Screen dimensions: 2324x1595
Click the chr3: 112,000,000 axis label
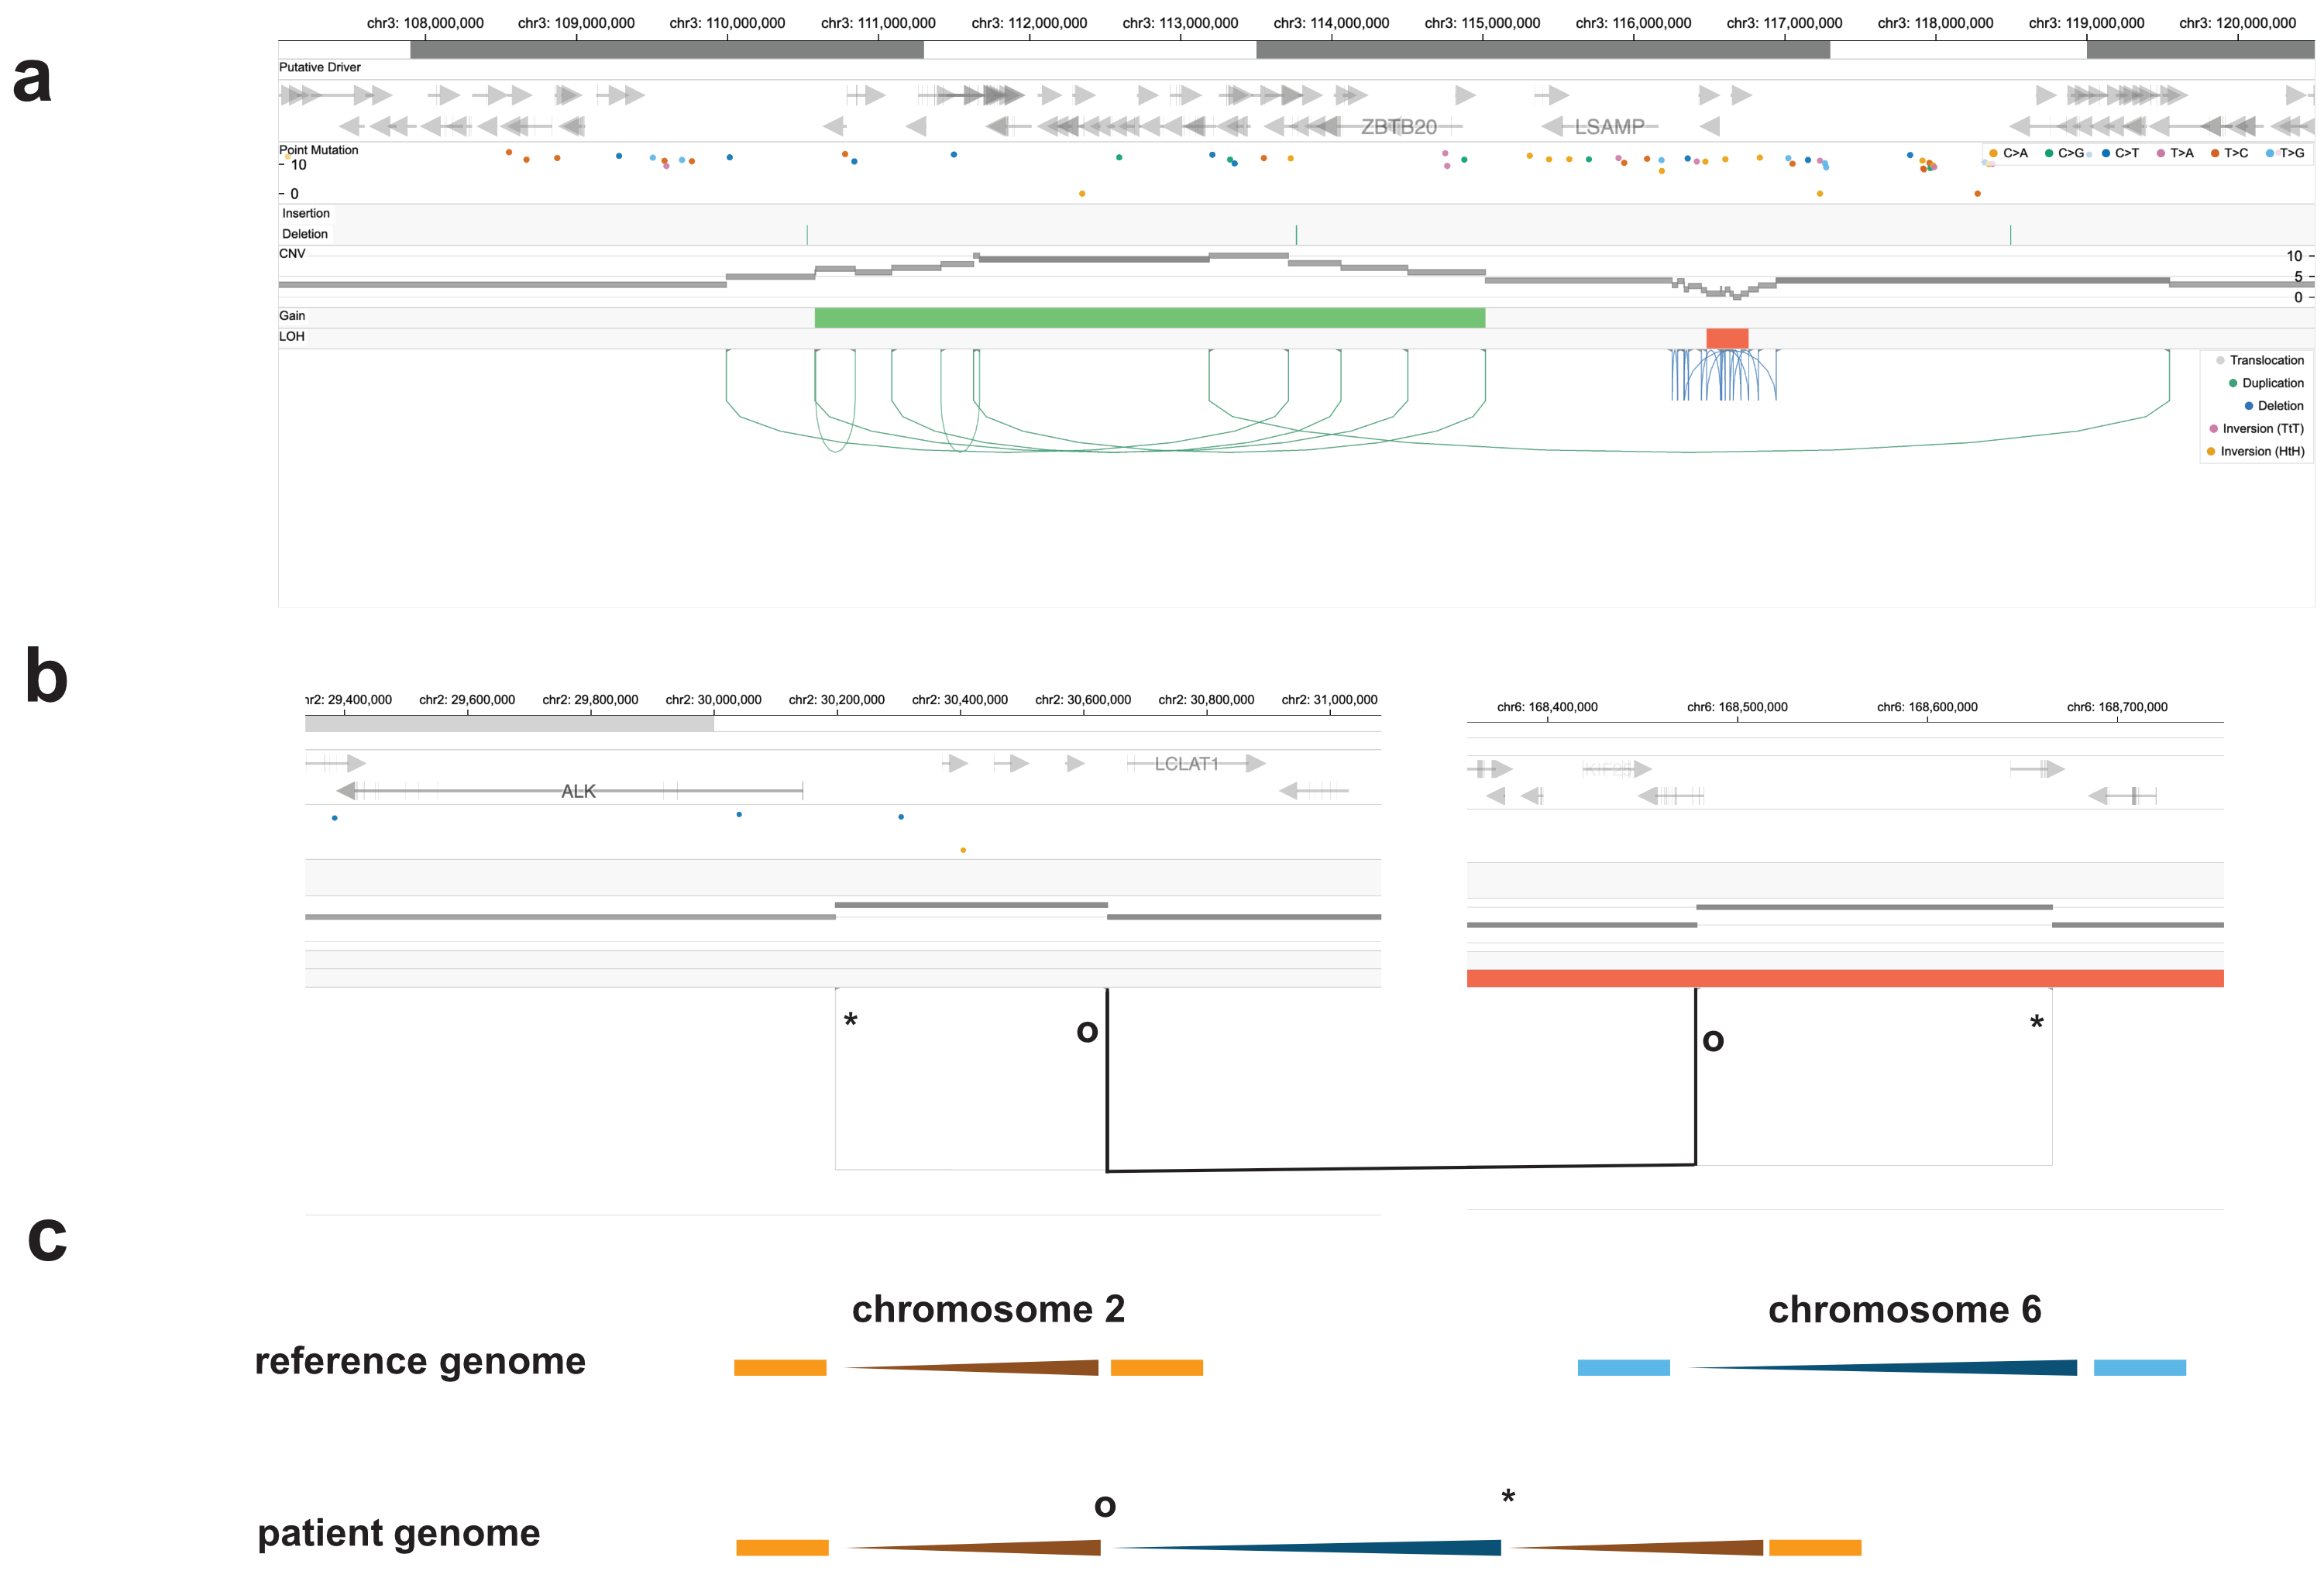1029,23
